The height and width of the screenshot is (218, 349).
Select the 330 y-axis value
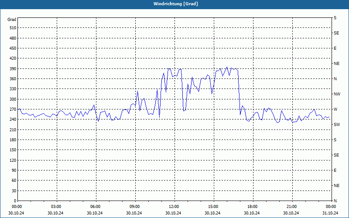[13, 89]
